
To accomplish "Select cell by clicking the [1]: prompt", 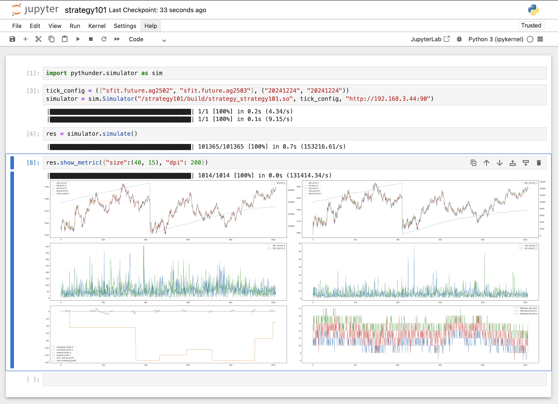I will coord(33,73).
